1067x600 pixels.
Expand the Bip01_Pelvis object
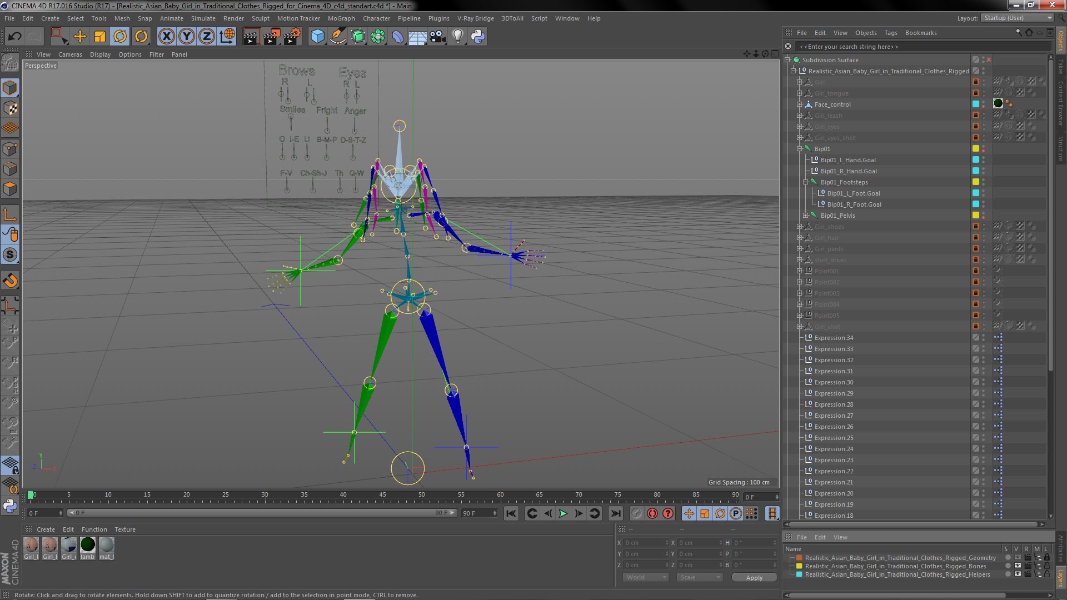[x=806, y=216]
